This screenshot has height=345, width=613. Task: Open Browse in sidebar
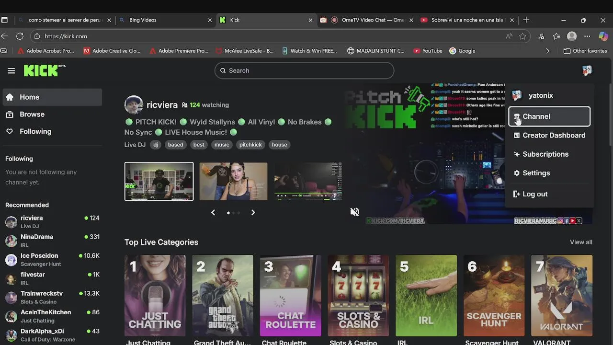(52, 114)
